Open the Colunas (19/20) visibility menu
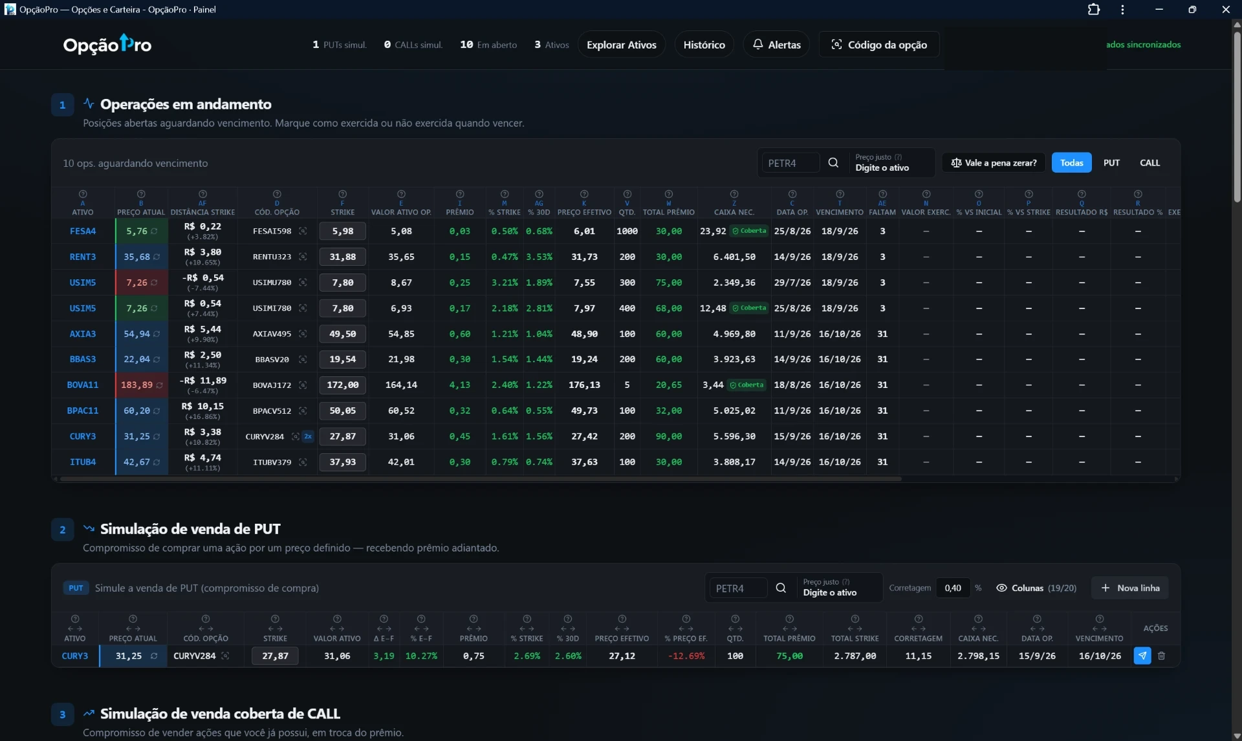Viewport: 1242px width, 741px height. click(1036, 588)
